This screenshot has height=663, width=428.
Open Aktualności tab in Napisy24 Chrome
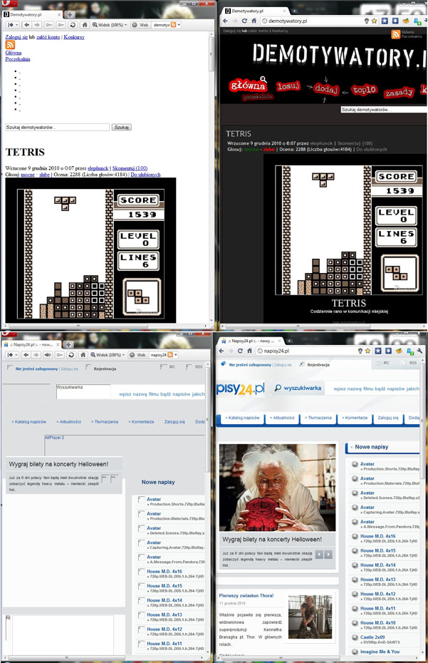point(283,418)
